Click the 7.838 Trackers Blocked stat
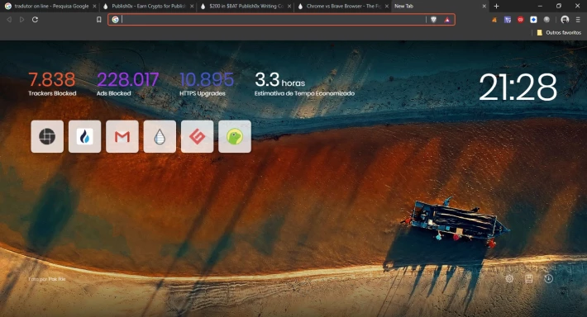587x317 pixels. coord(52,84)
